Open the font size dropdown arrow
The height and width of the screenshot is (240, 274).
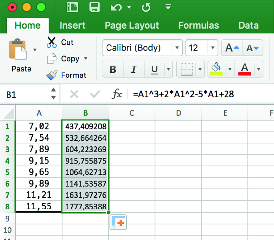coord(213,48)
